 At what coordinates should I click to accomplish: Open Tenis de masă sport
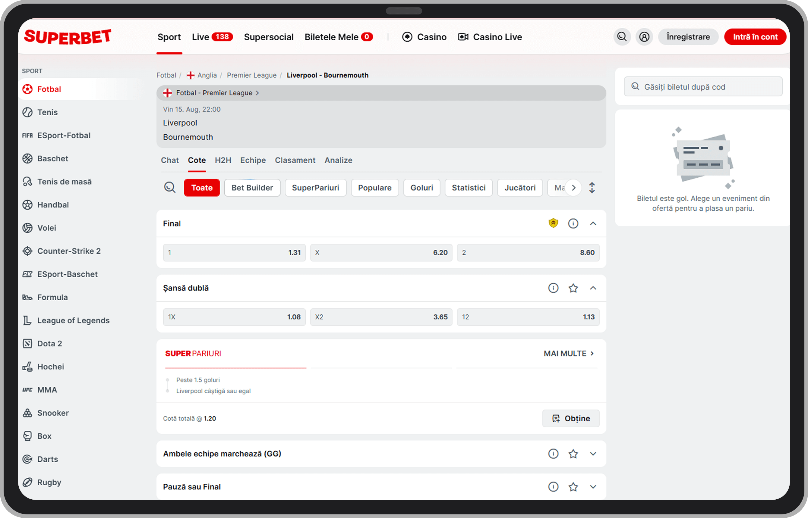(57, 182)
